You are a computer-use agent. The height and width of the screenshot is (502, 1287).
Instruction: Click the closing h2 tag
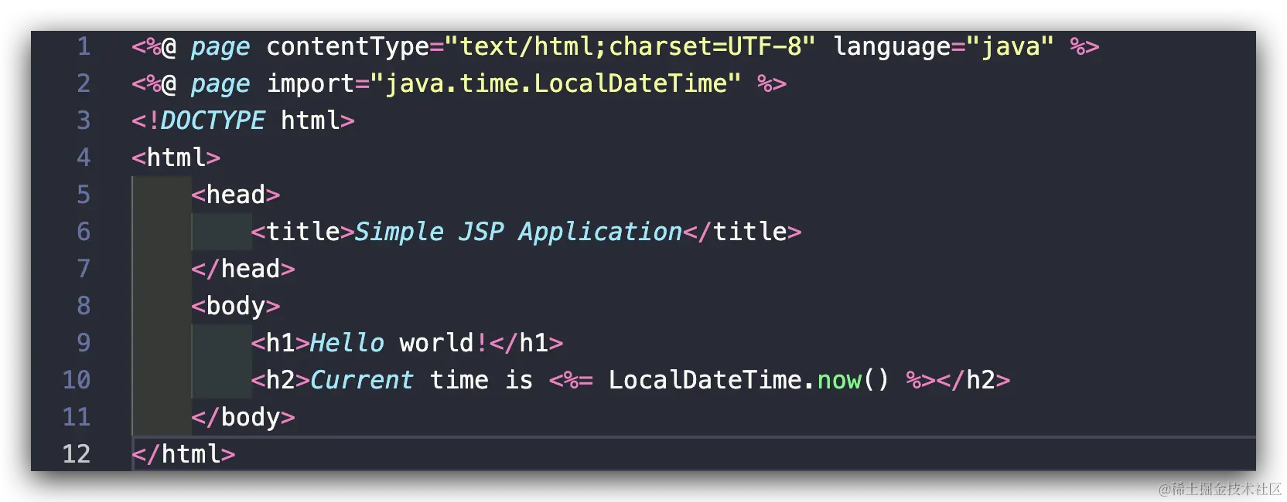click(973, 380)
